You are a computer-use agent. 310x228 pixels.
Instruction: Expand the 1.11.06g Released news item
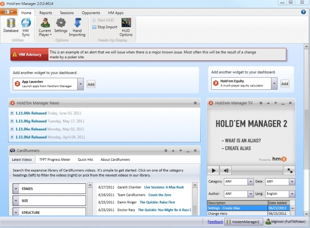pyautogui.click(x=12, y=121)
